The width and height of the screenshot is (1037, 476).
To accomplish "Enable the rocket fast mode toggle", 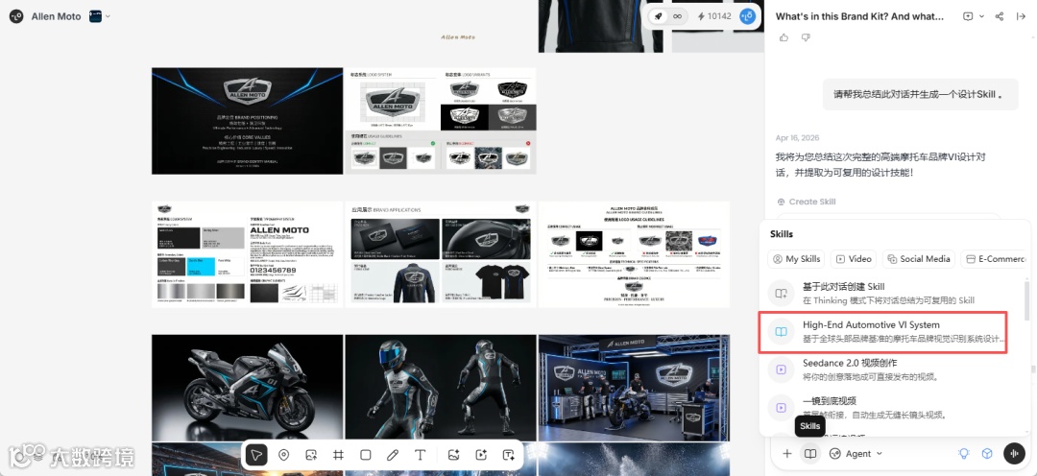I will click(658, 16).
